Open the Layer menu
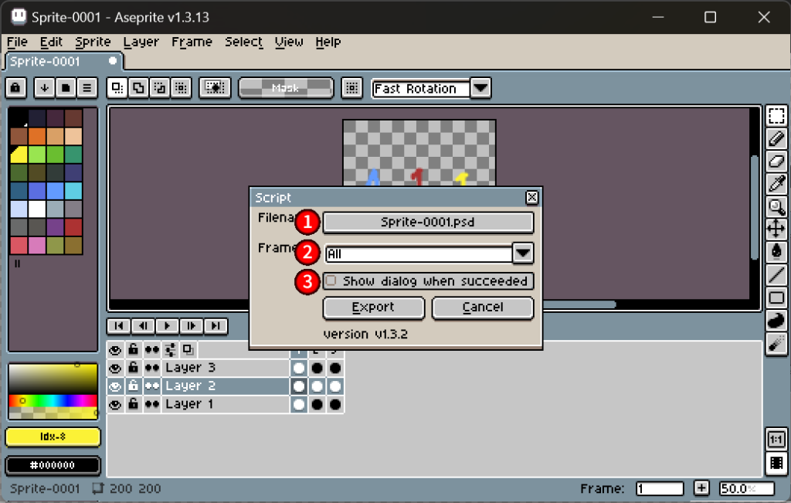Image resolution: width=791 pixels, height=503 pixels. pyautogui.click(x=141, y=42)
